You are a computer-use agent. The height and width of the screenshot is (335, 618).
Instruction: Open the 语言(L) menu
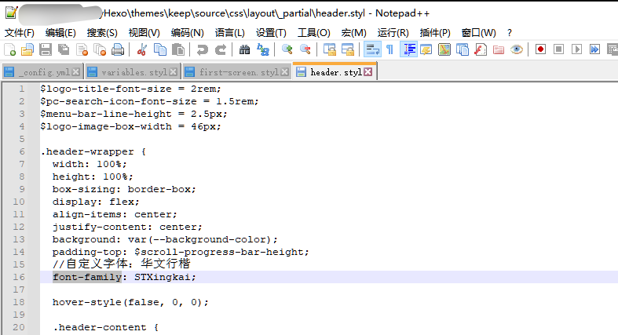pos(230,33)
